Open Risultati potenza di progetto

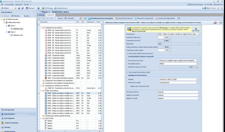pos(101,18)
